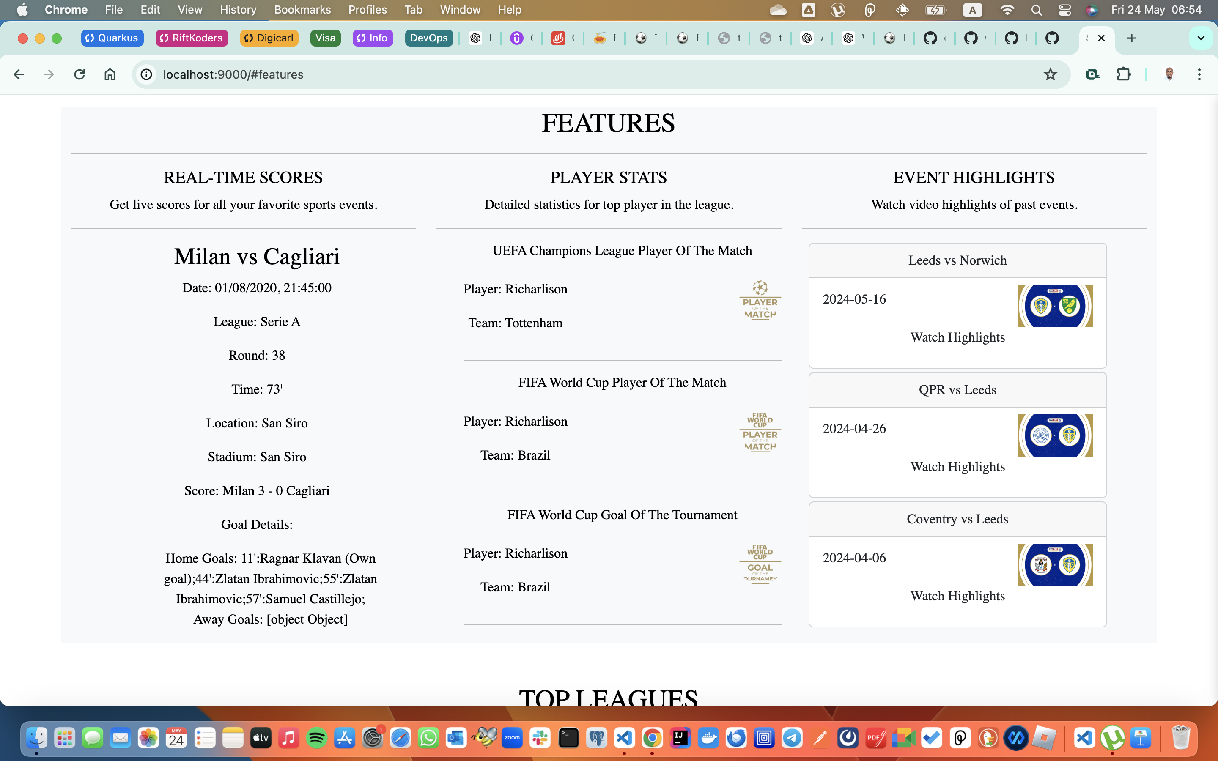Open Control Center in menu bar
Viewport: 1218px width, 761px height.
pyautogui.click(x=1064, y=10)
